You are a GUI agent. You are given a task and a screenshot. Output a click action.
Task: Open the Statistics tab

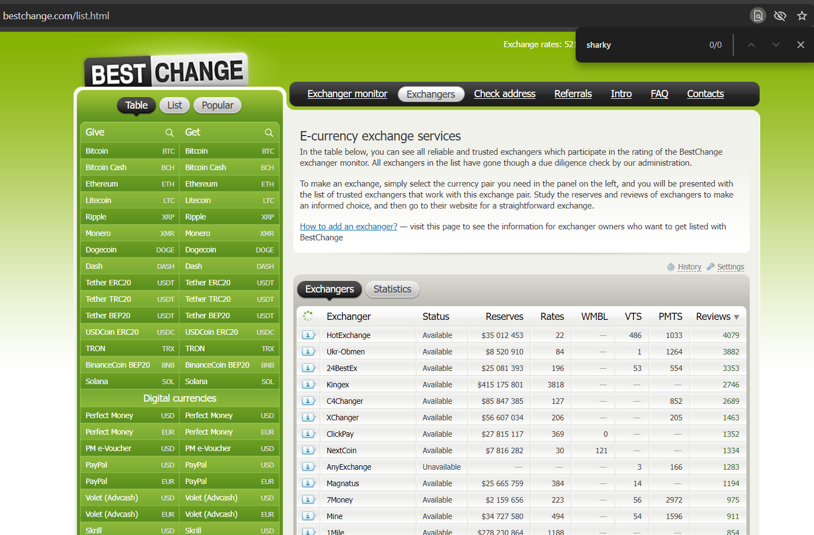pos(392,289)
